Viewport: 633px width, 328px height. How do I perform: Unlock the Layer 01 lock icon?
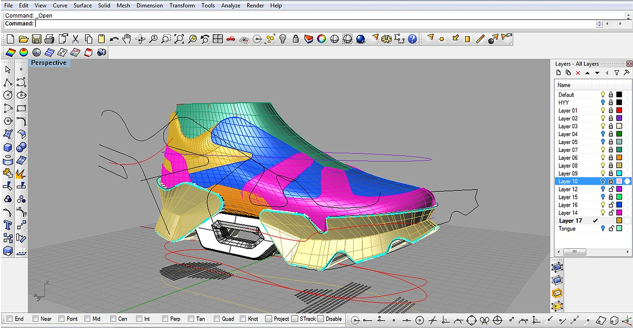(x=611, y=110)
